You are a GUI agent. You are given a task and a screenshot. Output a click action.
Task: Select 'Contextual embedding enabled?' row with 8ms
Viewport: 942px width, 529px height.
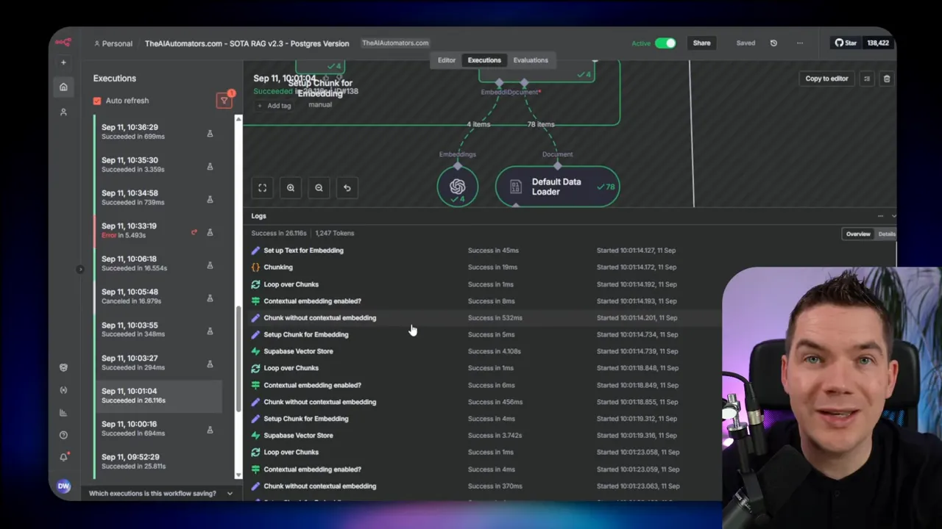484,301
